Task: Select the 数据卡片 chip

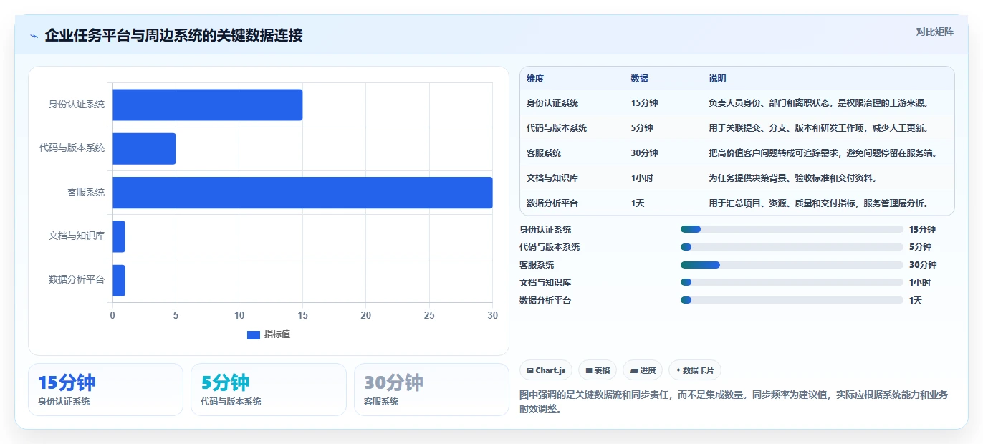Action: click(694, 370)
